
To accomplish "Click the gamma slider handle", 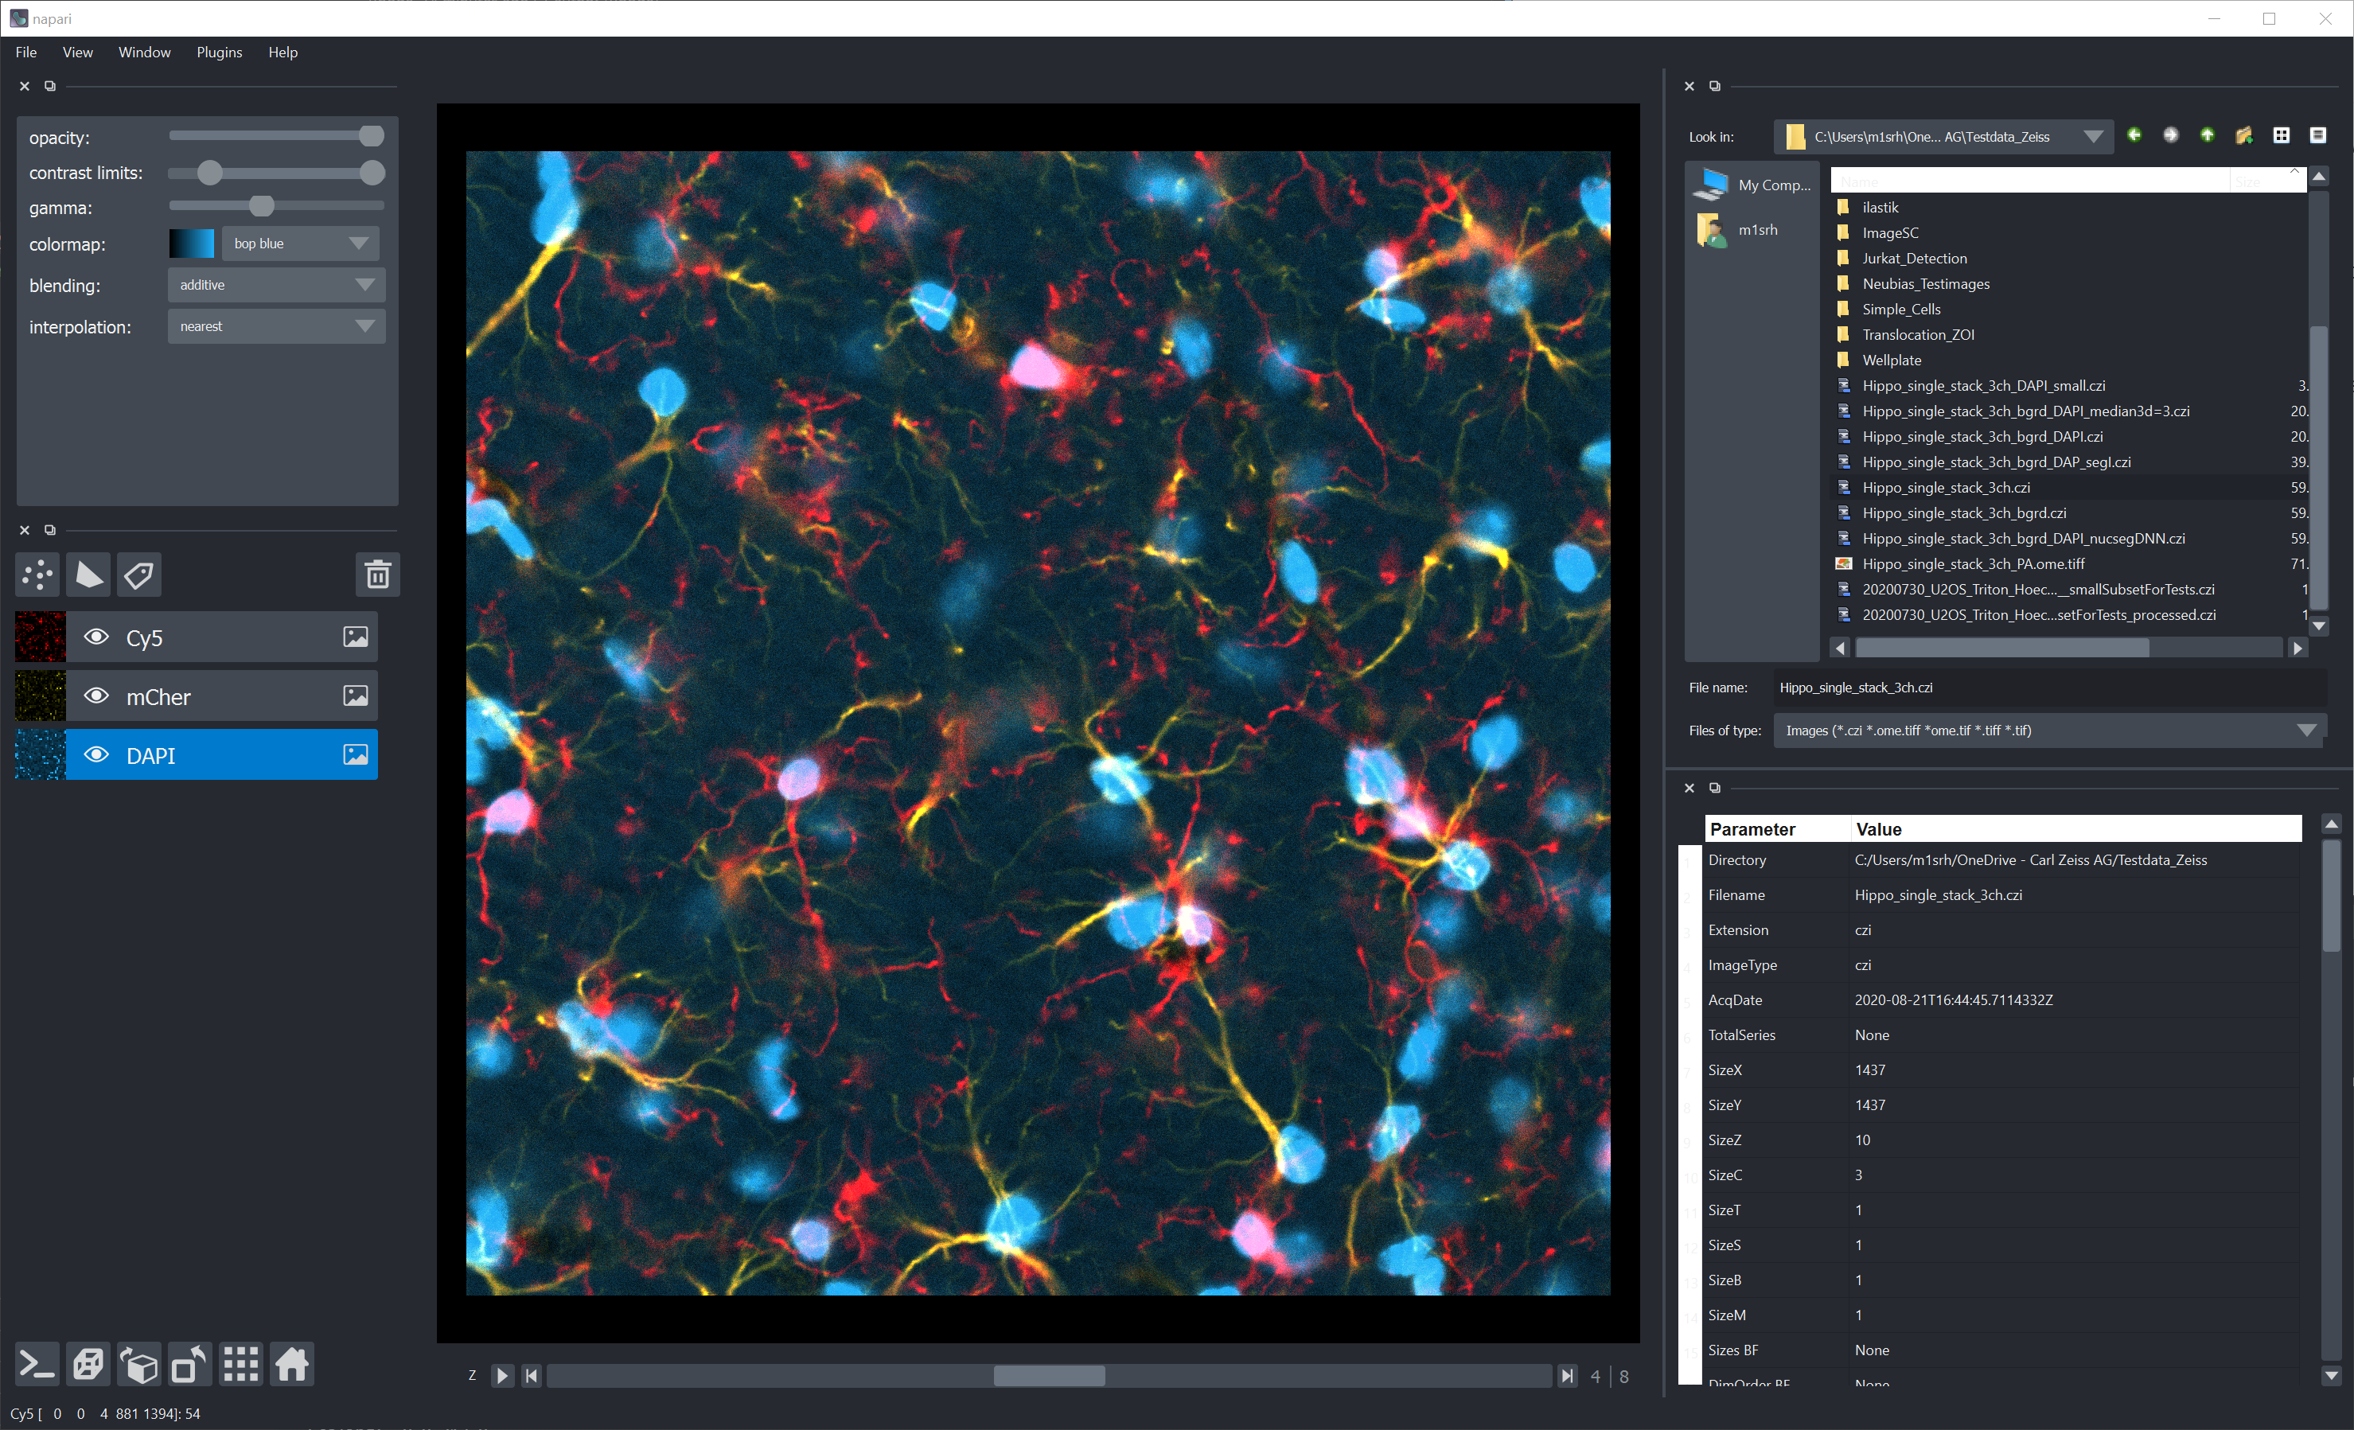I will click(x=262, y=206).
